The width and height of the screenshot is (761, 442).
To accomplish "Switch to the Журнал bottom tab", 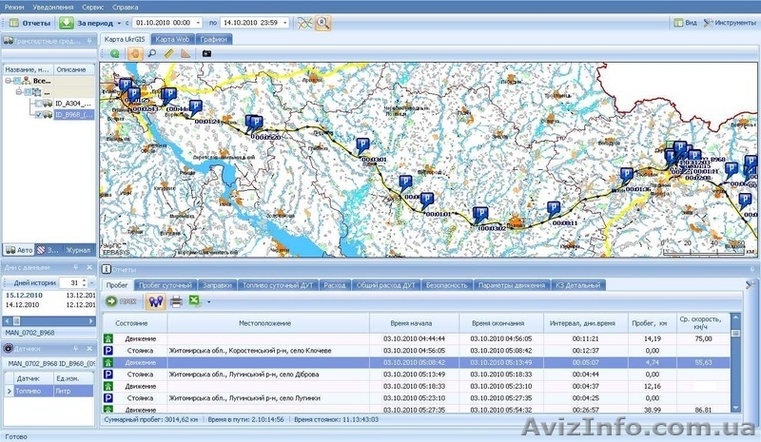I will [x=78, y=250].
